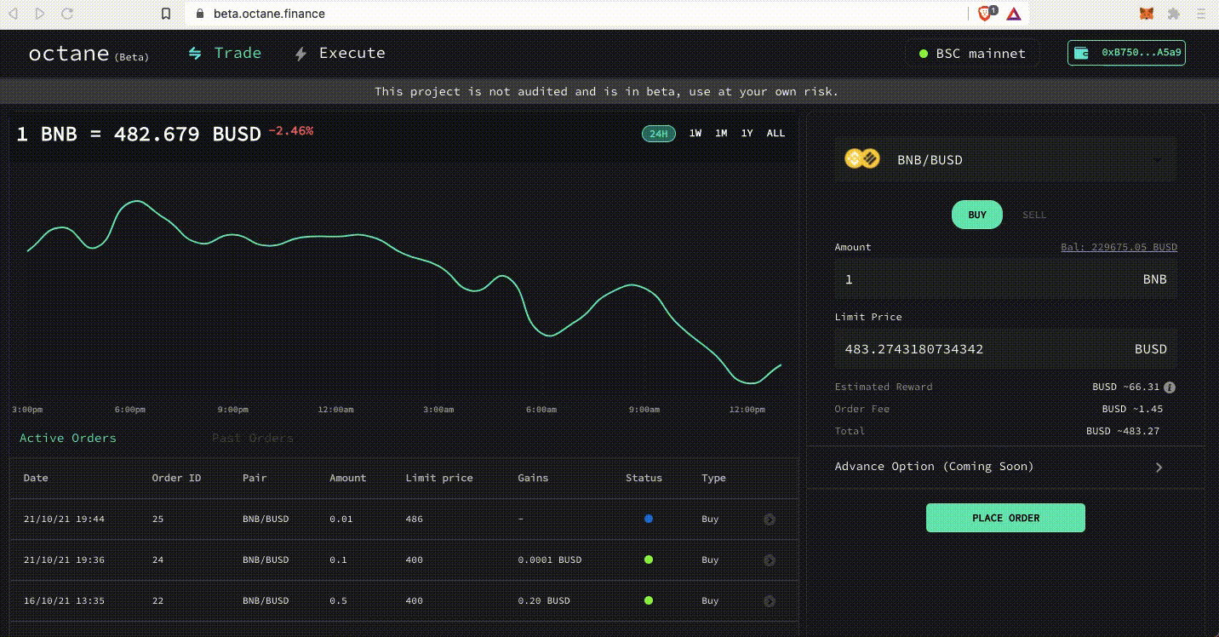The width and height of the screenshot is (1219, 637).
Task: Open Brave Shields lion icon
Action: pos(987,13)
